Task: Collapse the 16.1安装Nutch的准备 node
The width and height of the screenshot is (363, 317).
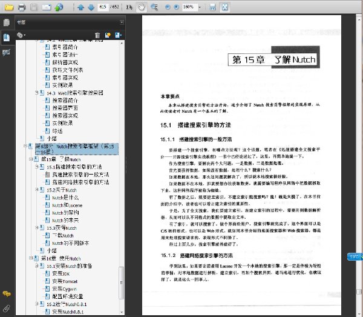Action: tap(36, 265)
